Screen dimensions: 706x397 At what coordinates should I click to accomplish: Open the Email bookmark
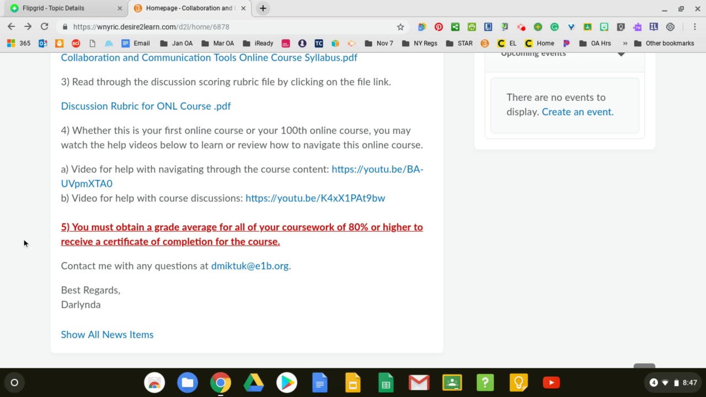point(136,43)
